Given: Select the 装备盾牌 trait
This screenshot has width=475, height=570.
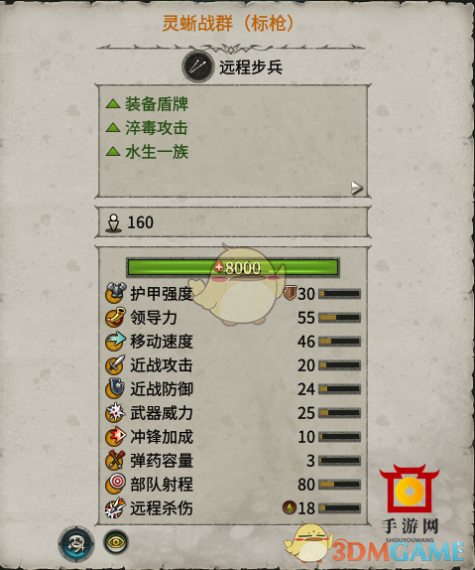Looking at the screenshot, I should (x=157, y=104).
